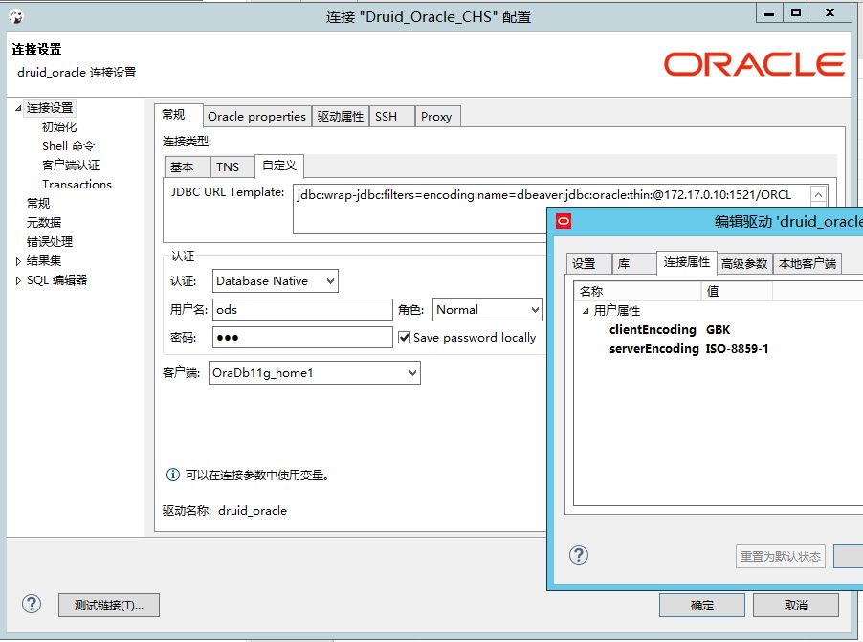This screenshot has height=642, width=863.
Task: Collapse the 连接设置 tree node
Action: click(18, 108)
